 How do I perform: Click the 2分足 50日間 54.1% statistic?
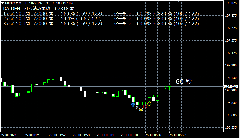(x=52, y=19)
